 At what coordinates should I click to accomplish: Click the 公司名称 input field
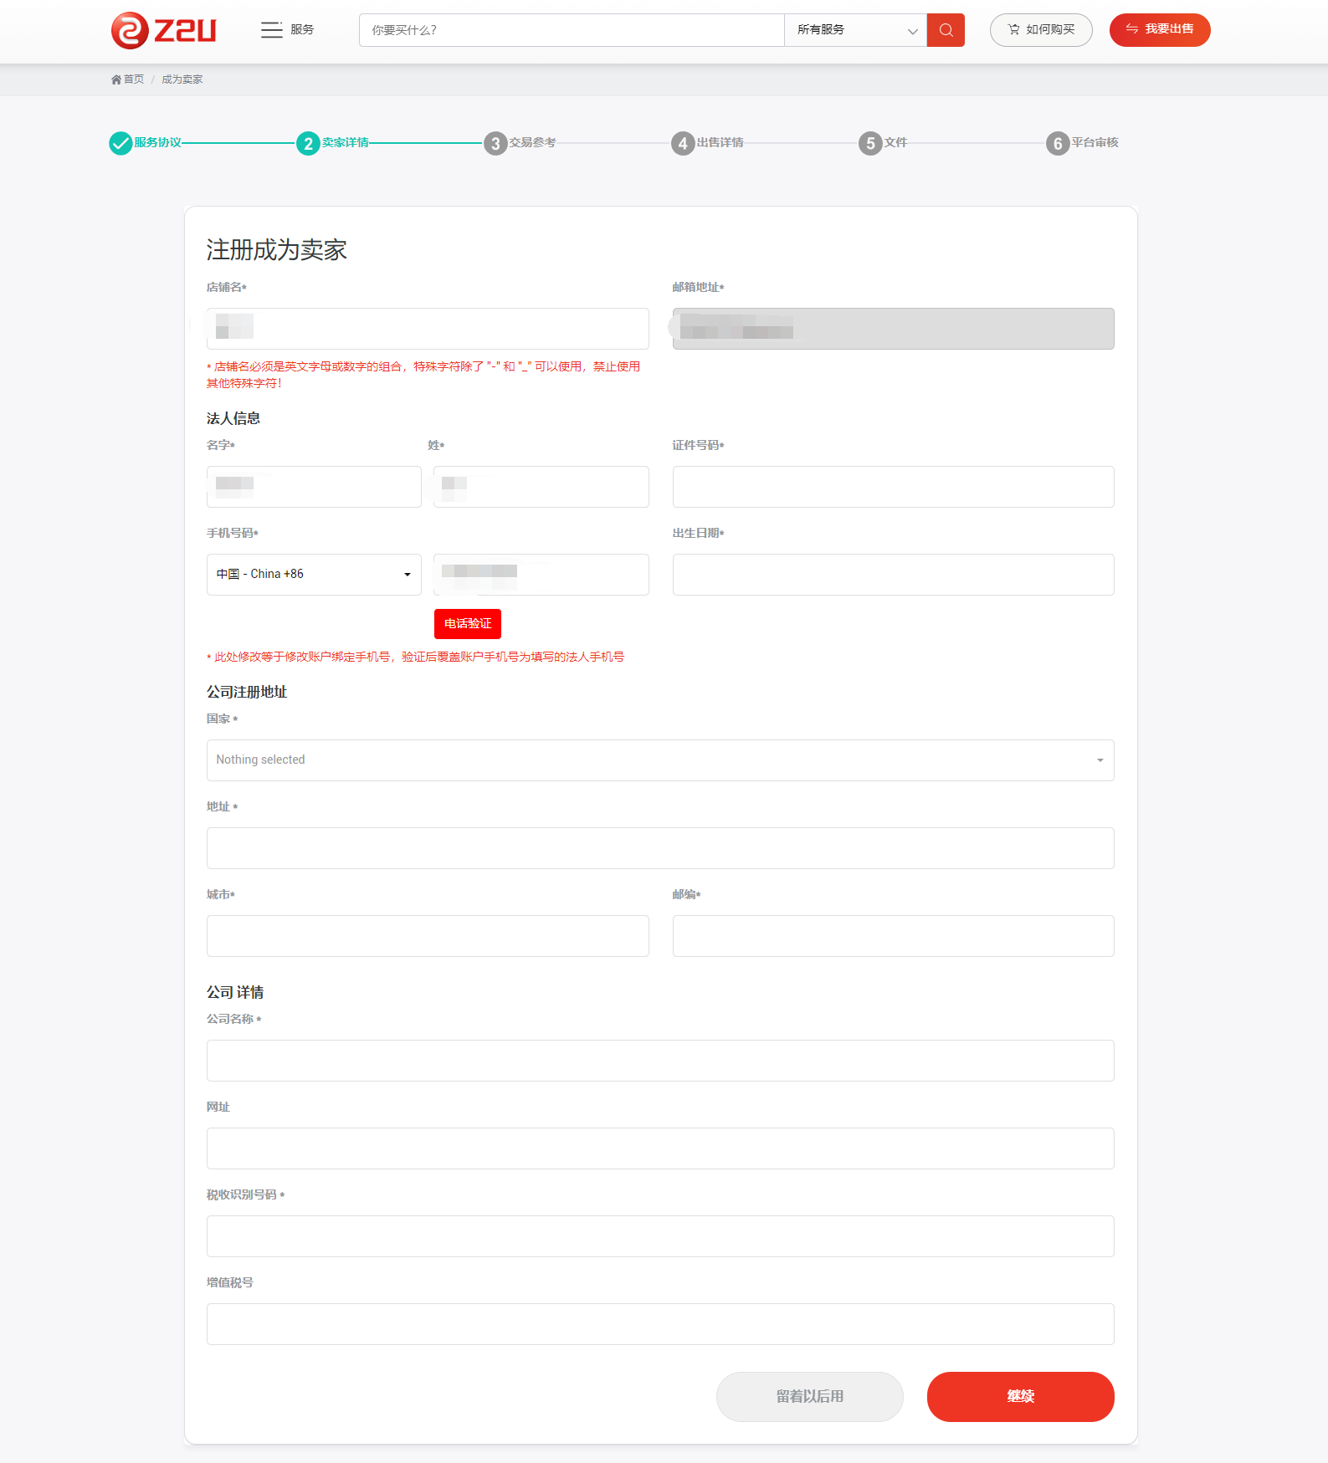(659, 1061)
